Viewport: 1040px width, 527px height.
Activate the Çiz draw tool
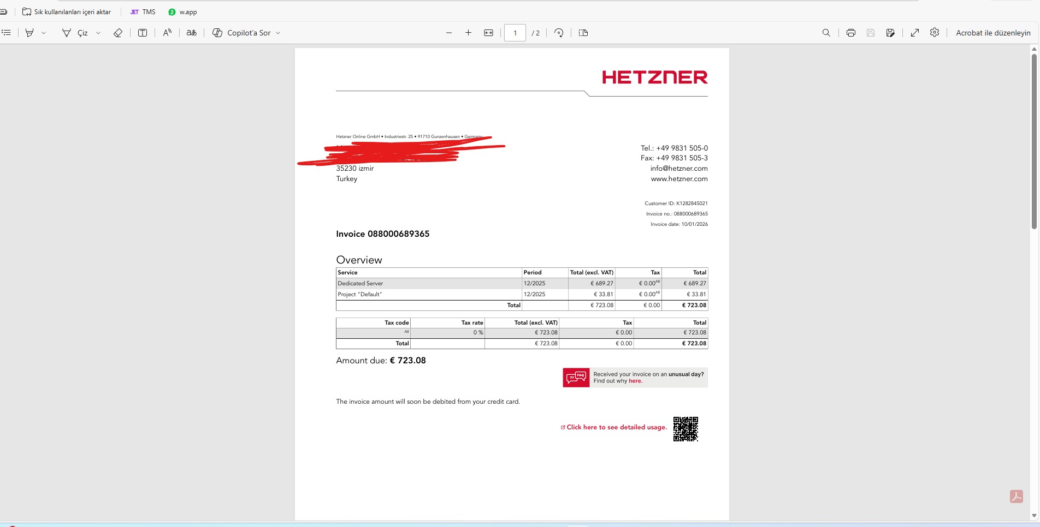click(x=75, y=33)
